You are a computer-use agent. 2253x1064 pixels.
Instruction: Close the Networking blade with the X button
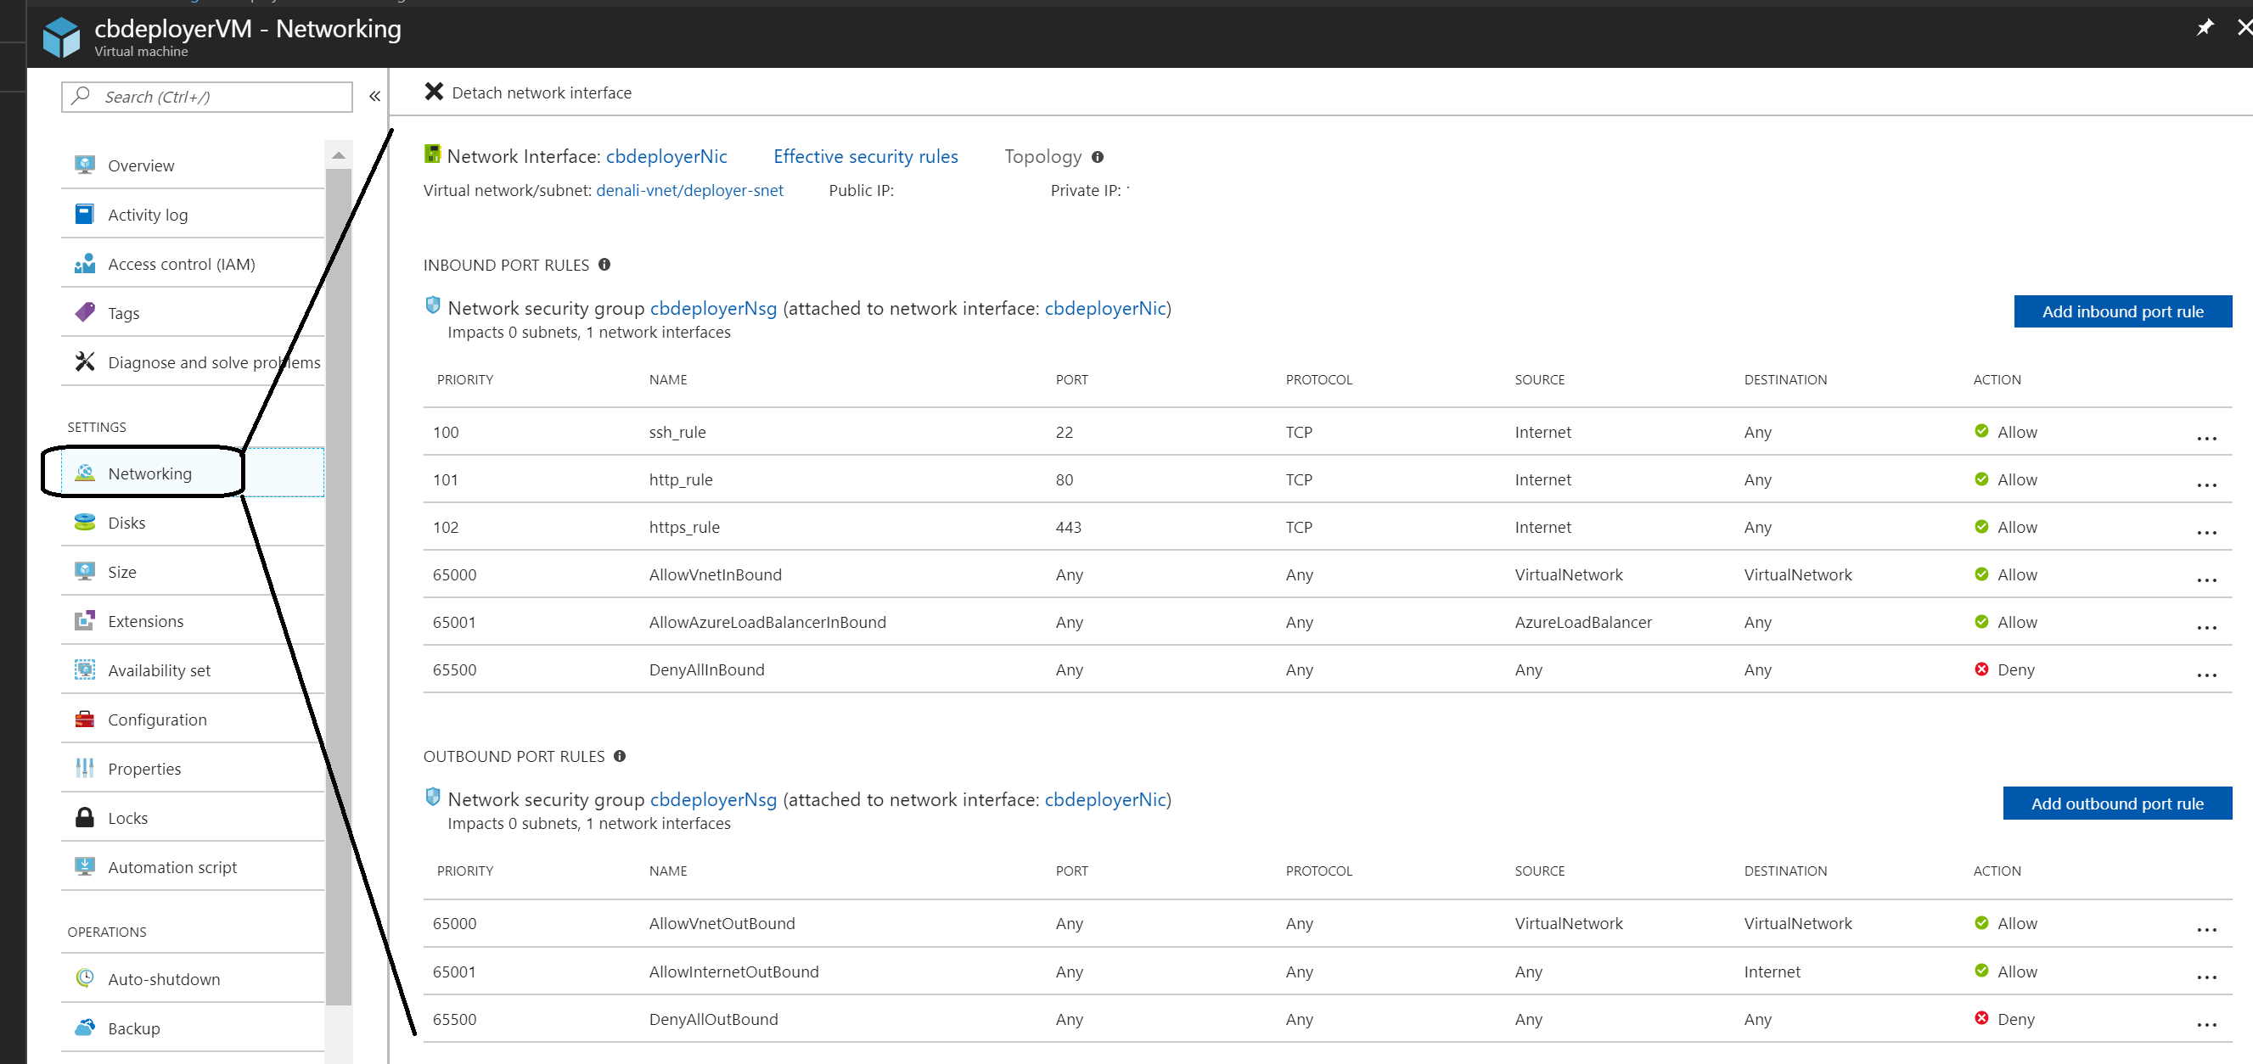[x=2244, y=28]
